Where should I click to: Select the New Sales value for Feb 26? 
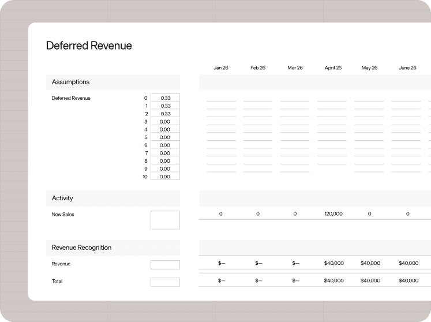pos(258,214)
